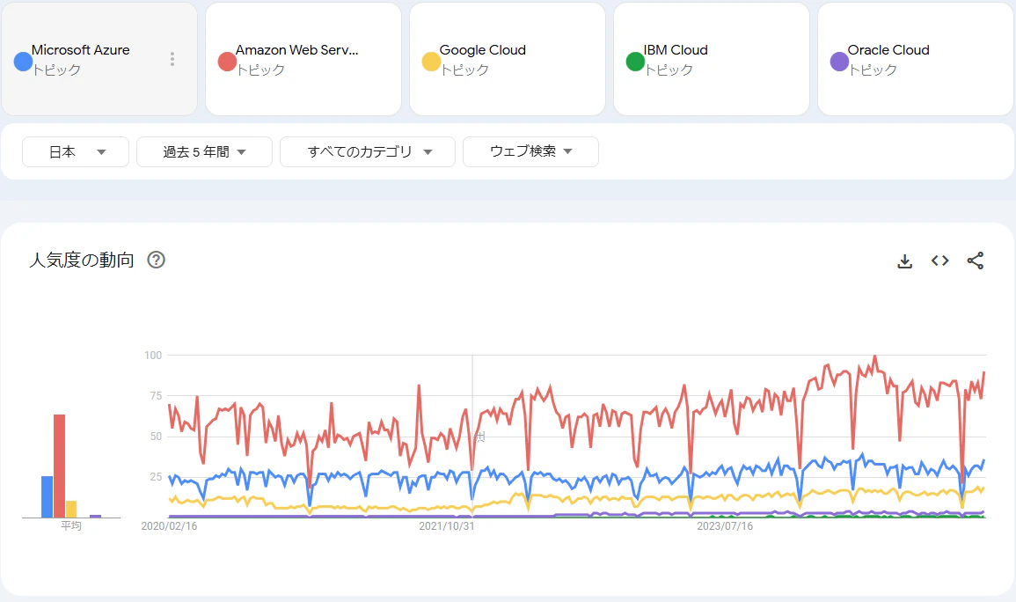The width and height of the screenshot is (1016, 602).
Task: Click the 25 value on the y-axis
Action: [x=156, y=477]
